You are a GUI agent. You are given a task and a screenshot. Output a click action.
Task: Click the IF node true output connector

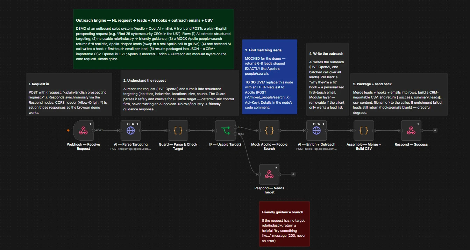(x=236, y=127)
